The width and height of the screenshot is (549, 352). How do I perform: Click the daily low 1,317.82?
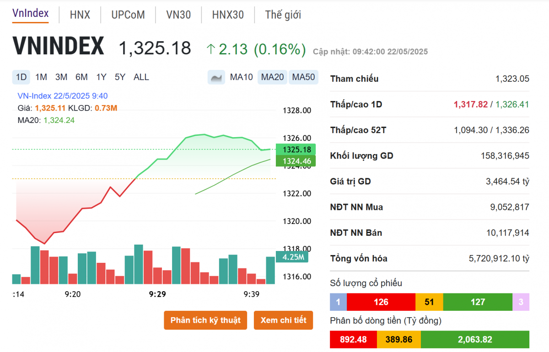[471, 104]
